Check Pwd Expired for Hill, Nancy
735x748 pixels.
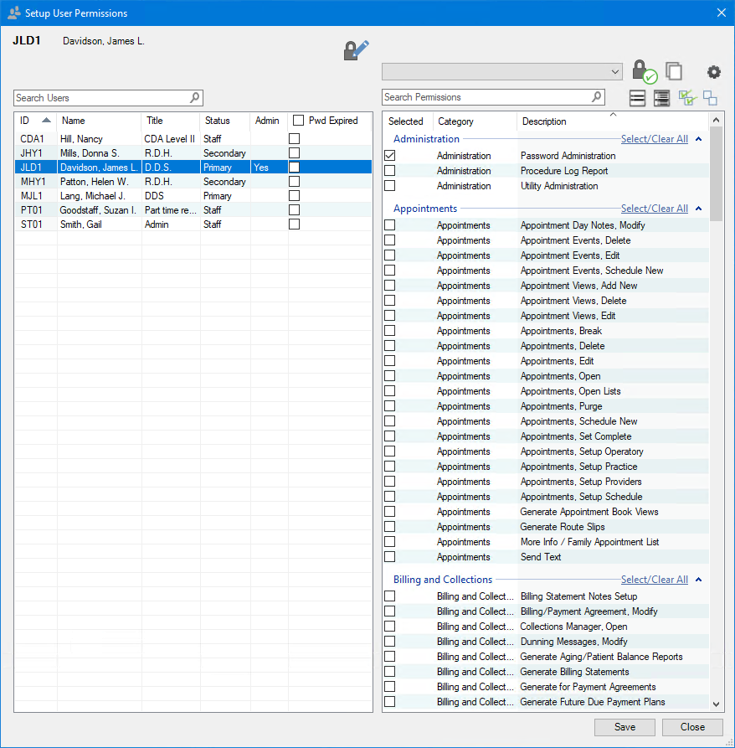295,139
